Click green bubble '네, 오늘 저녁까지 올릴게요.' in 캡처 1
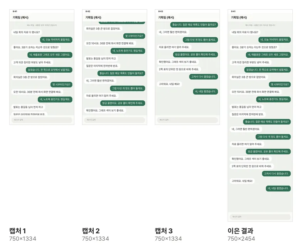 [56, 40]
